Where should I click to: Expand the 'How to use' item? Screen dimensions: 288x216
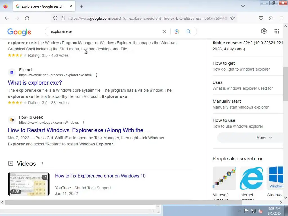[x=247, y=123]
